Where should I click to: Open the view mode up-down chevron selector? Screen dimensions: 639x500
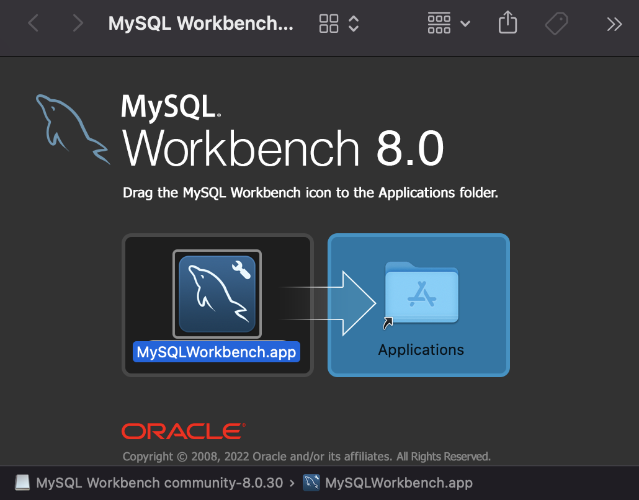354,24
